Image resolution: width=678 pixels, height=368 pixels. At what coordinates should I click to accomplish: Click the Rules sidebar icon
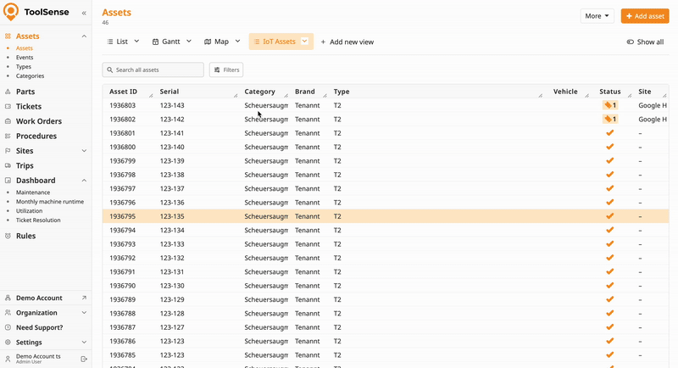[8, 236]
